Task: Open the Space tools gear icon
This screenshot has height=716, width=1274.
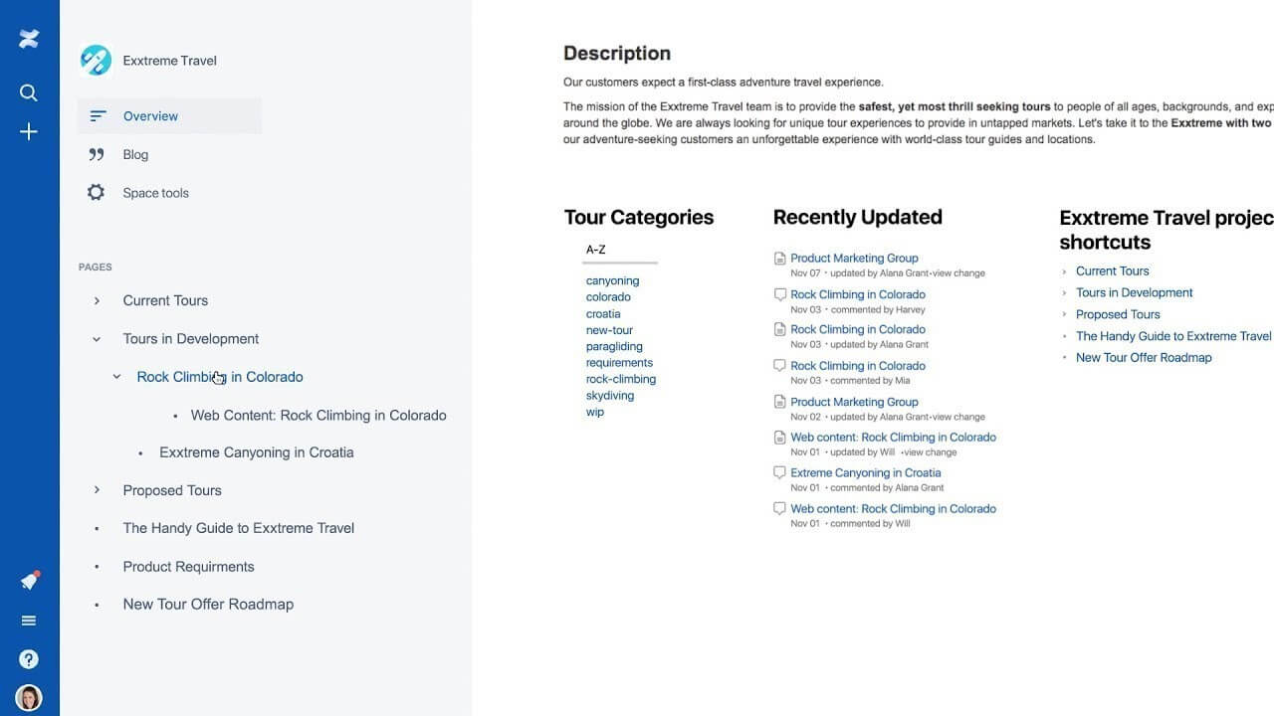Action: [x=96, y=192]
